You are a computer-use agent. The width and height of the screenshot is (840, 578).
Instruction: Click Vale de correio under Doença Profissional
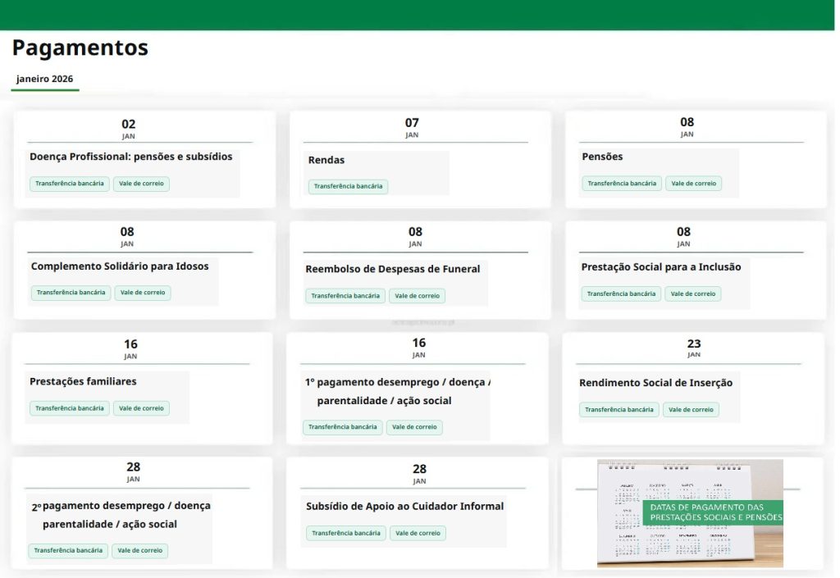coord(141,184)
